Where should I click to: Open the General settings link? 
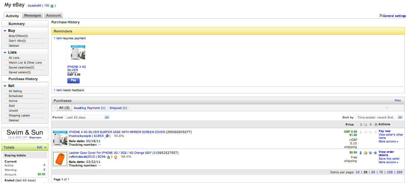click(394, 16)
